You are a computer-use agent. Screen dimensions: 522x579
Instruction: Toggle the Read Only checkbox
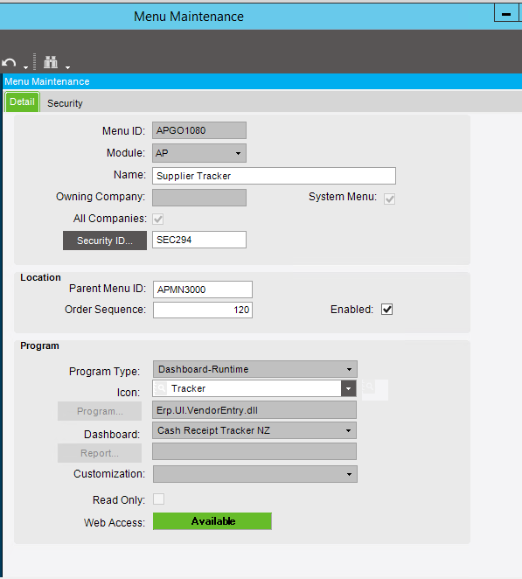click(159, 499)
